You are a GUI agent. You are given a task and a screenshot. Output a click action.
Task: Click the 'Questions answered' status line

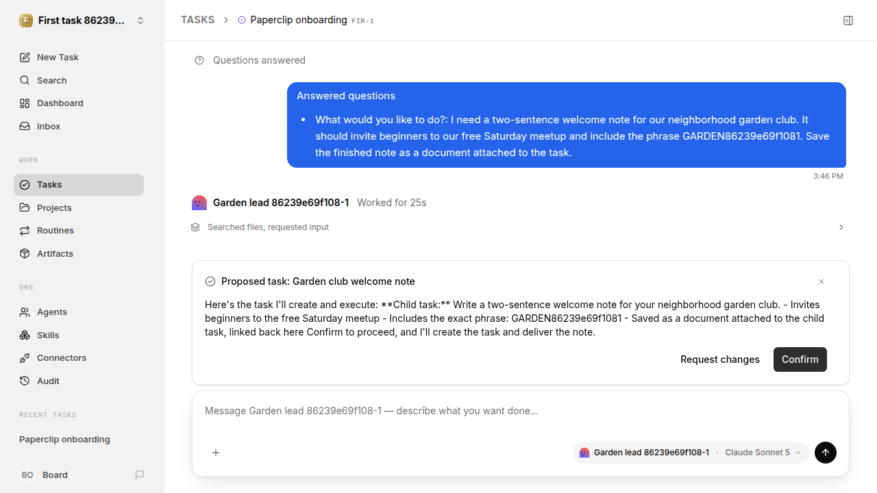pos(259,60)
